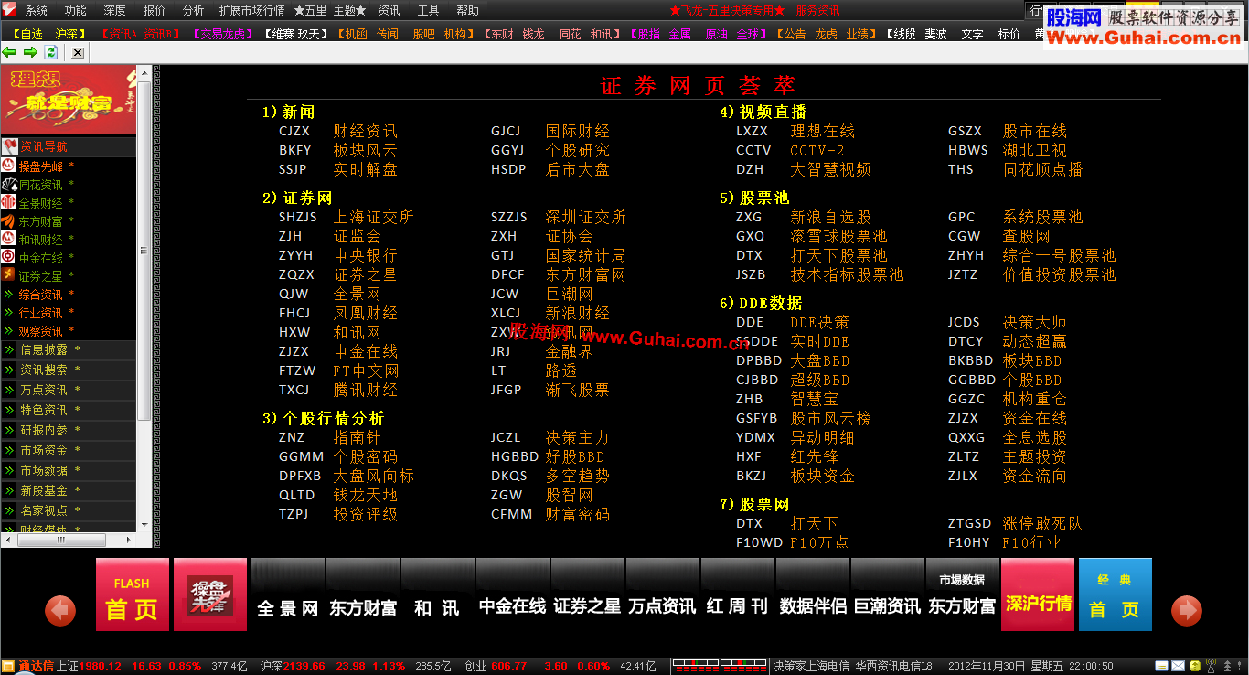Click the 资讯导航 icon in the sidebar
1249x675 pixels.
click(x=8, y=146)
